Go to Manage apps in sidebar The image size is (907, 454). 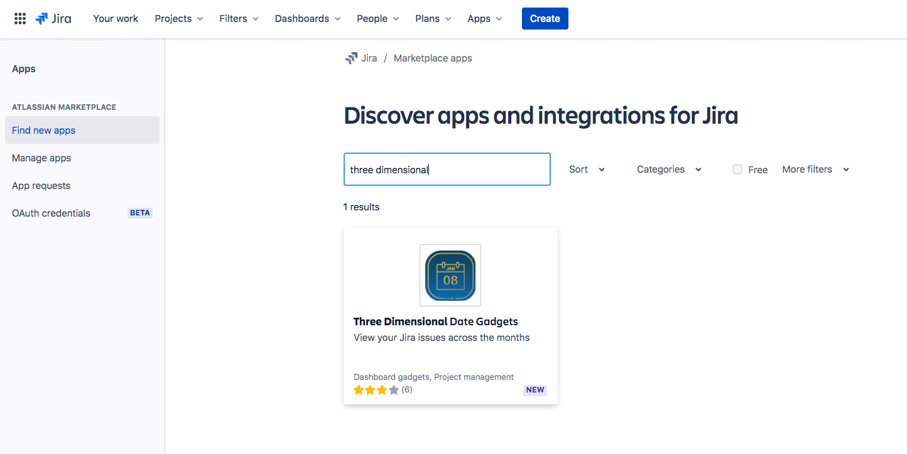tap(41, 158)
